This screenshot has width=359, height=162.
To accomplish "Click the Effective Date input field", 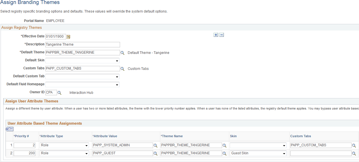I will point(56,37).
